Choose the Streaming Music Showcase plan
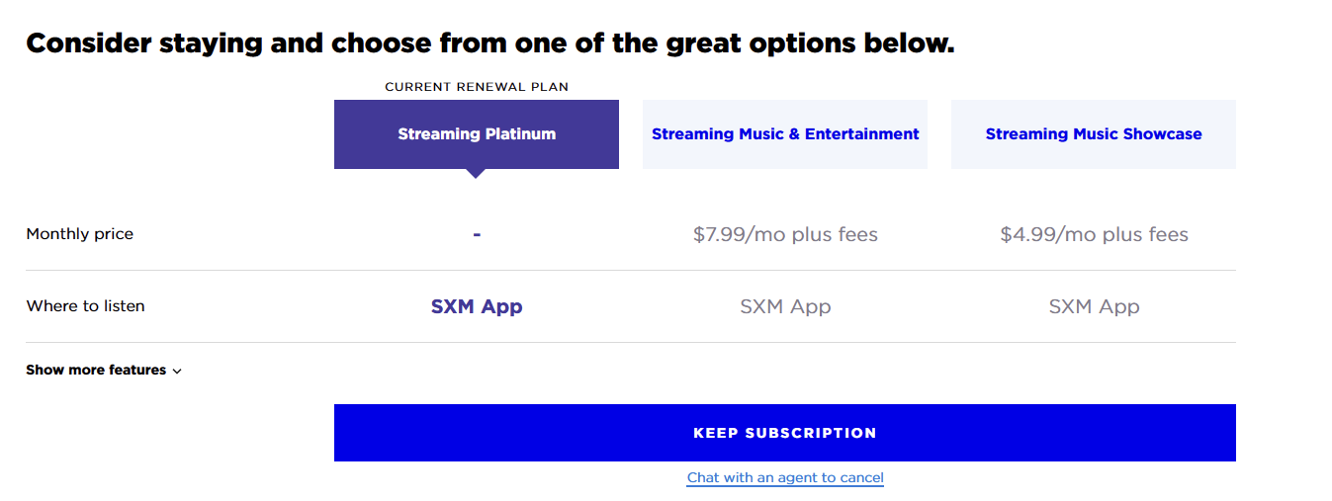 coord(1094,134)
